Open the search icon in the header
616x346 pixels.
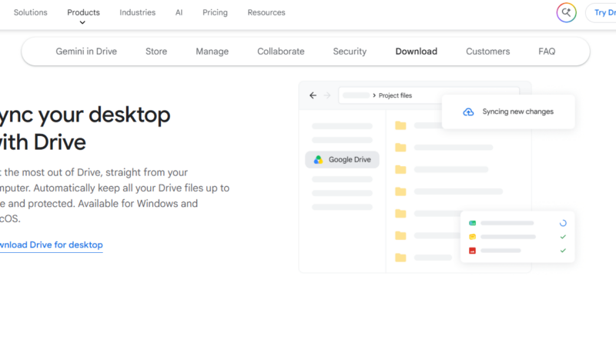coord(566,12)
